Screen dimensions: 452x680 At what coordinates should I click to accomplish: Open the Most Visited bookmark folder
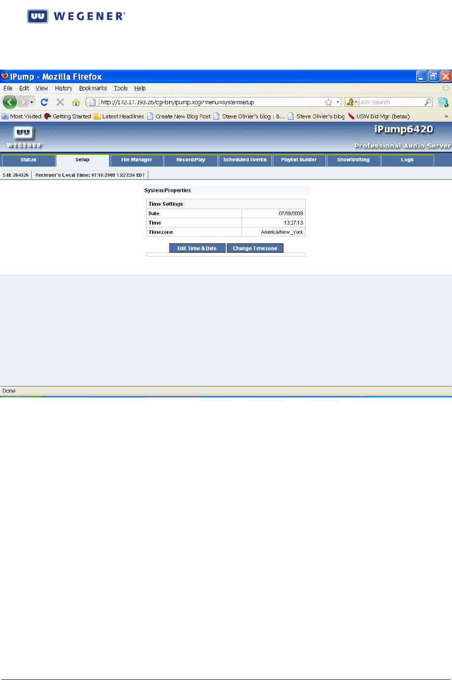[x=22, y=116]
